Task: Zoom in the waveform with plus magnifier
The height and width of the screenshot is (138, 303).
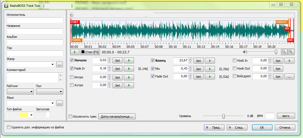Action: tap(291, 52)
